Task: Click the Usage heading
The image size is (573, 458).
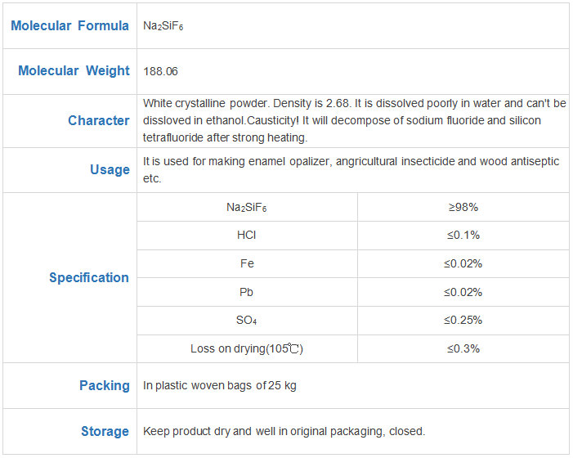Action: pos(110,169)
